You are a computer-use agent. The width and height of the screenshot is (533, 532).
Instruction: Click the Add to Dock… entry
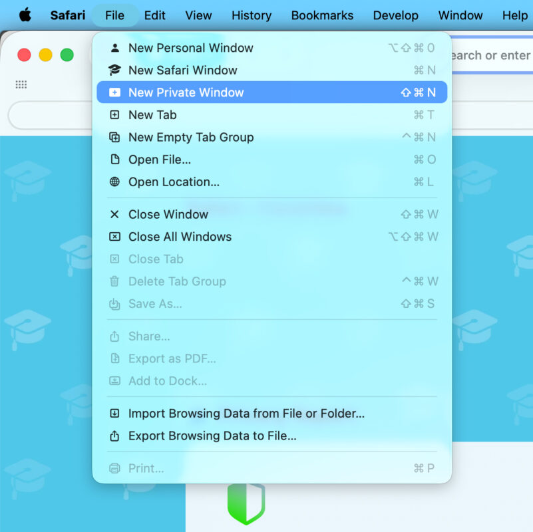272,381
